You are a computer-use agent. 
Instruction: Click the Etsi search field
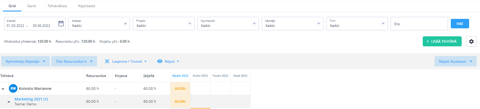click(419, 23)
